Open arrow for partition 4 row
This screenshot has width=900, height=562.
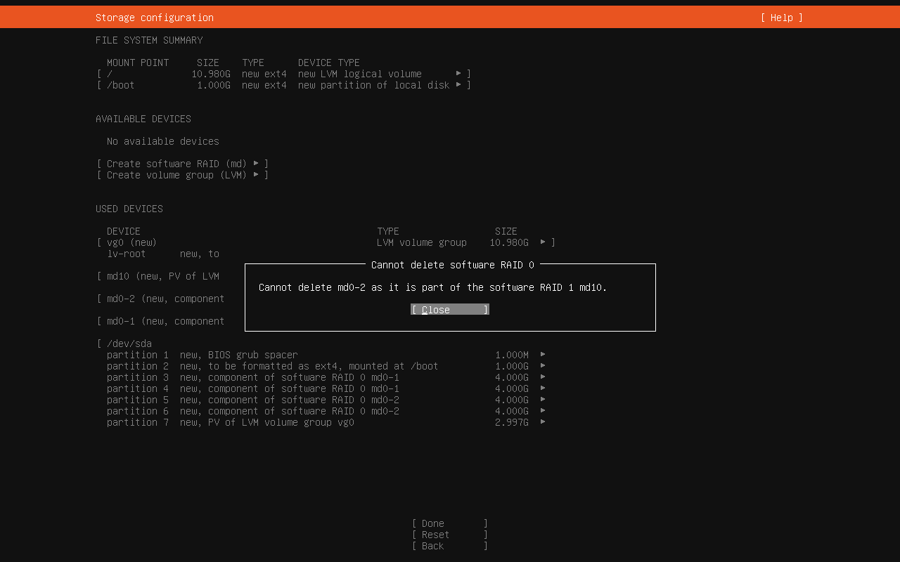(543, 388)
